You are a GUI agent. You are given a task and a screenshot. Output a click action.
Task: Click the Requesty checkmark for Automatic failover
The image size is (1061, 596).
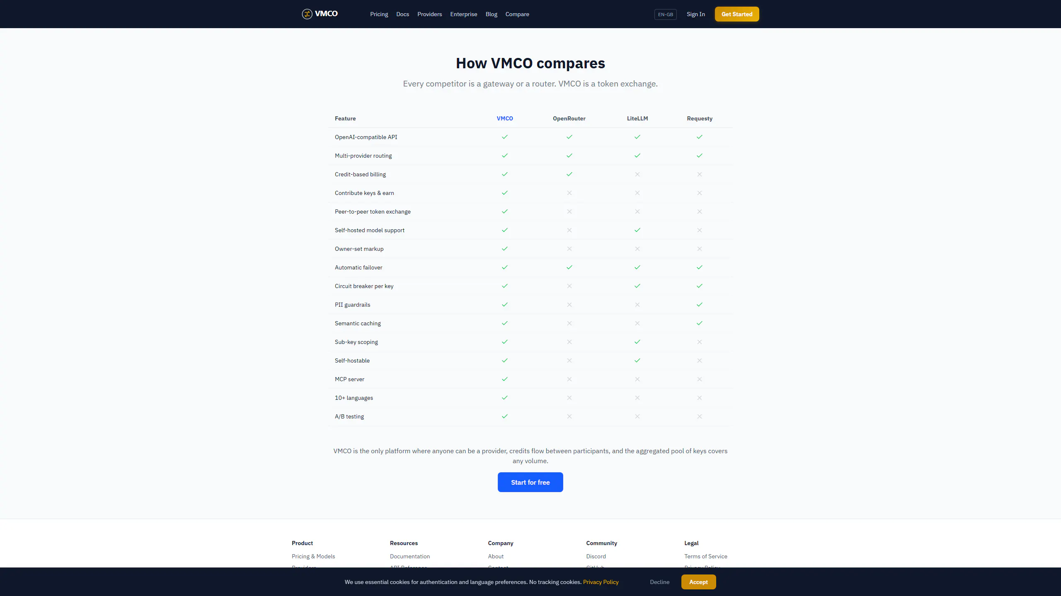[x=700, y=267]
